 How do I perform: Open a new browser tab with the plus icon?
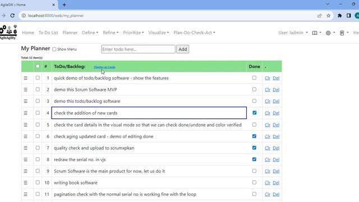click(x=65, y=4)
